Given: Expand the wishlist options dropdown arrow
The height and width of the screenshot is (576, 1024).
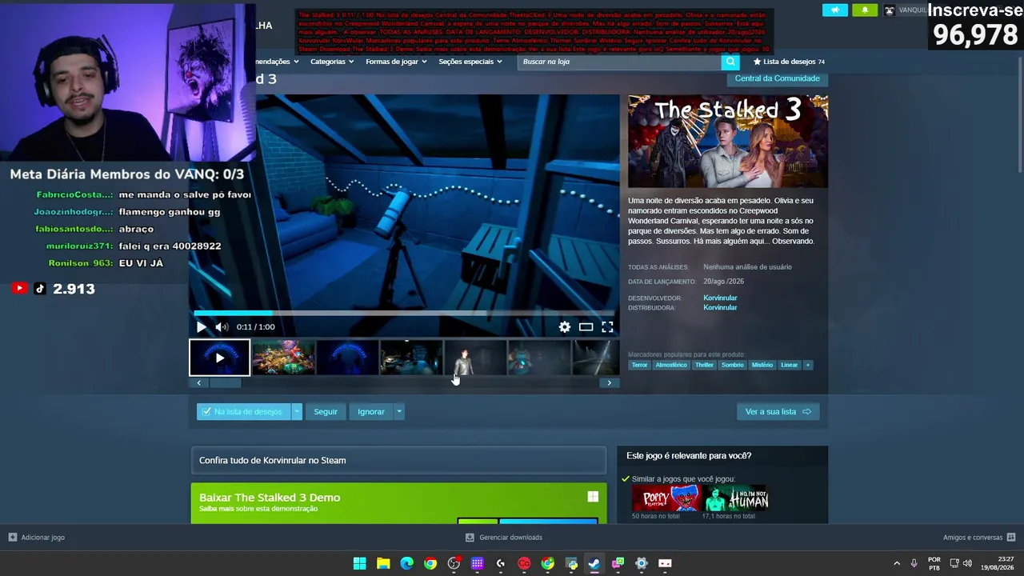Looking at the screenshot, I should tap(297, 412).
